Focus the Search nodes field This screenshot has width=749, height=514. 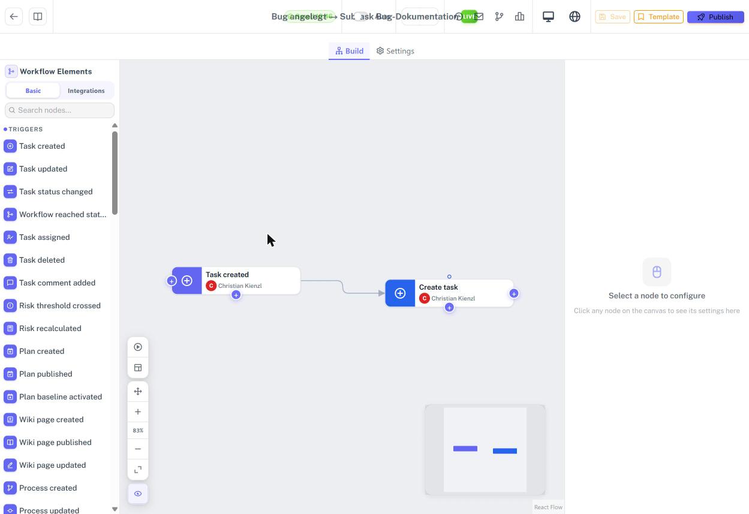coord(59,110)
